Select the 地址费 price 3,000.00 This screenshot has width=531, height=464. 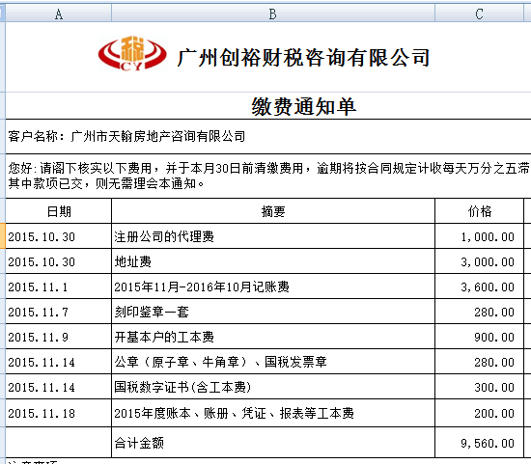tap(479, 261)
